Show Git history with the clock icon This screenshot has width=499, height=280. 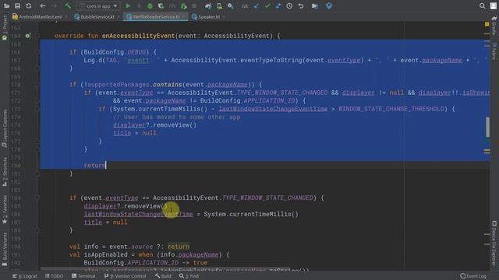click(x=289, y=6)
